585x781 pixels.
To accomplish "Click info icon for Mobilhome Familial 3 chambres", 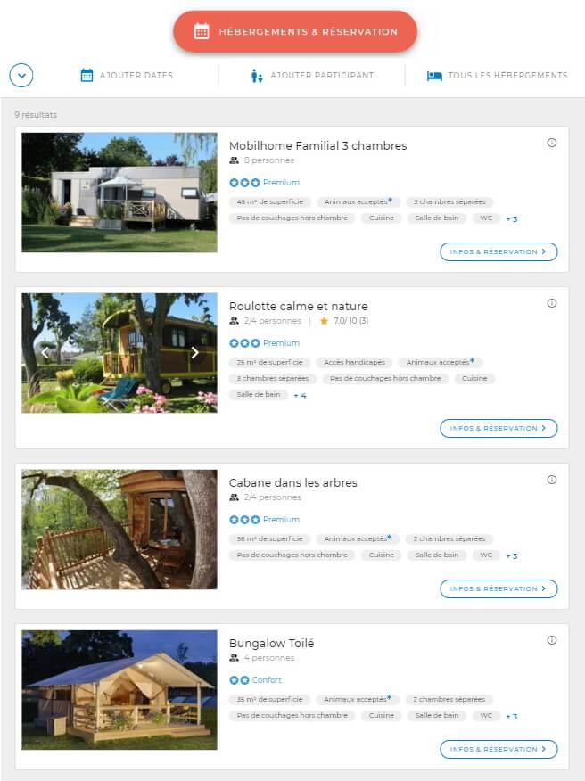I will 552,143.
